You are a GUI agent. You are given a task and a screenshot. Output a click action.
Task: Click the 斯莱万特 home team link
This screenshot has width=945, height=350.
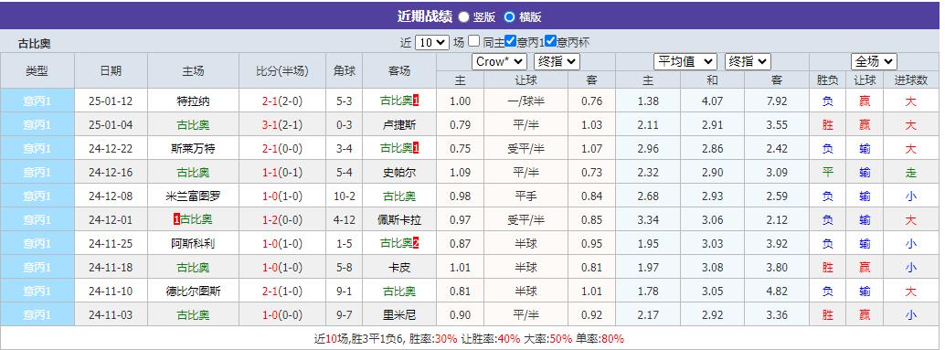[x=193, y=149]
